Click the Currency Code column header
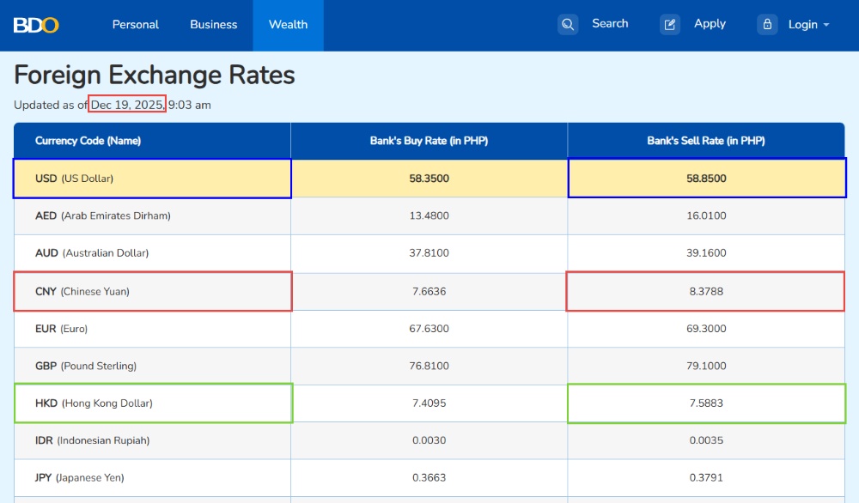 88,141
